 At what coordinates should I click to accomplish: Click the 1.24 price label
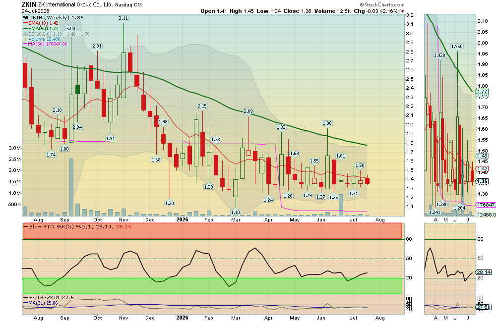[x=268, y=200]
